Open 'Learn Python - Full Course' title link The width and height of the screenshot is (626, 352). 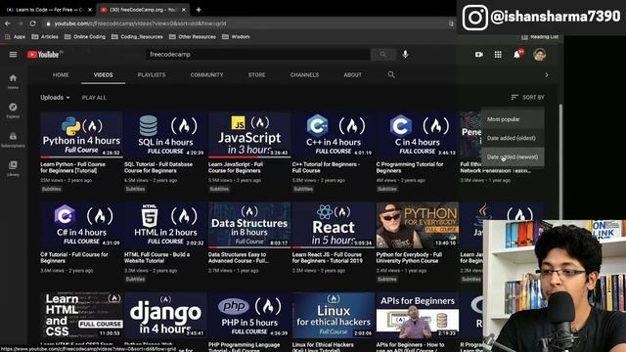(72, 167)
